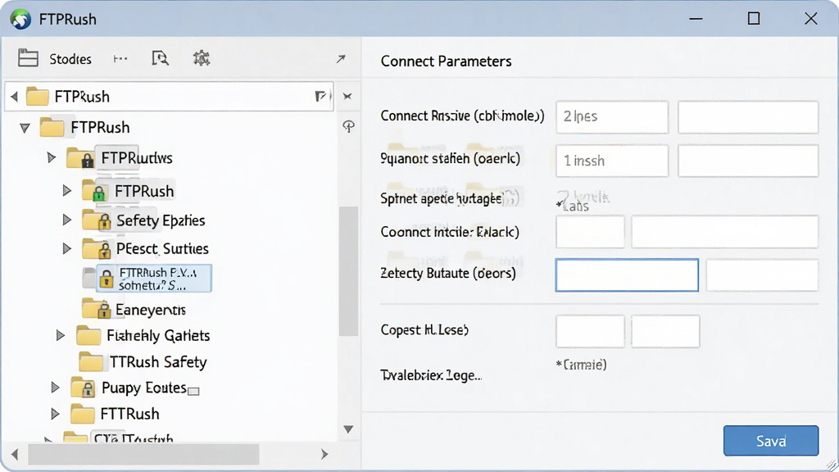Click the first Copest field

coord(590,331)
